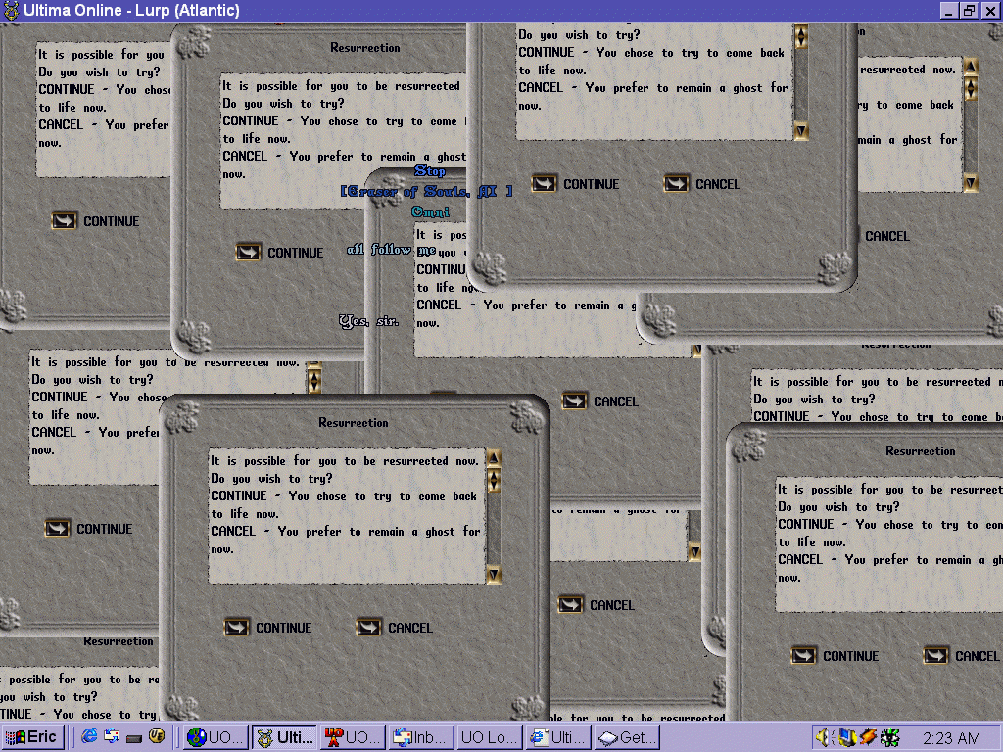Choose CONTINUE in the Resurrection dialog at right screen edge
The height and width of the screenshot is (752, 1003).
(804, 655)
